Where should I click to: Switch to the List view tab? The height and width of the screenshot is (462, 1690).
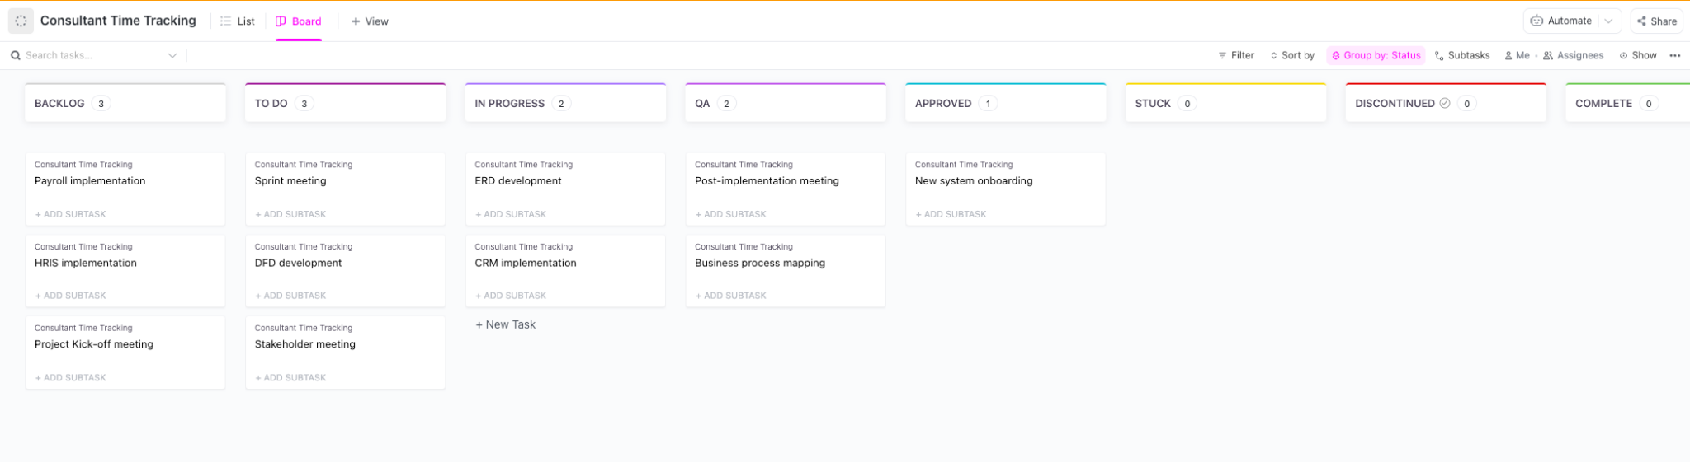pyautogui.click(x=238, y=21)
